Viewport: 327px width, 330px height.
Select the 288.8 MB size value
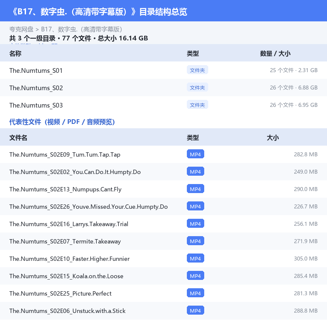pos(306,311)
